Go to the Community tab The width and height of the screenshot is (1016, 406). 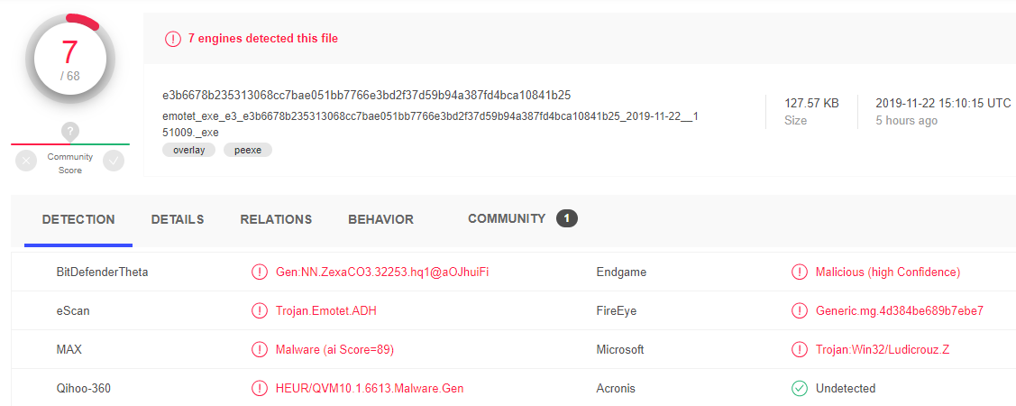(x=507, y=218)
